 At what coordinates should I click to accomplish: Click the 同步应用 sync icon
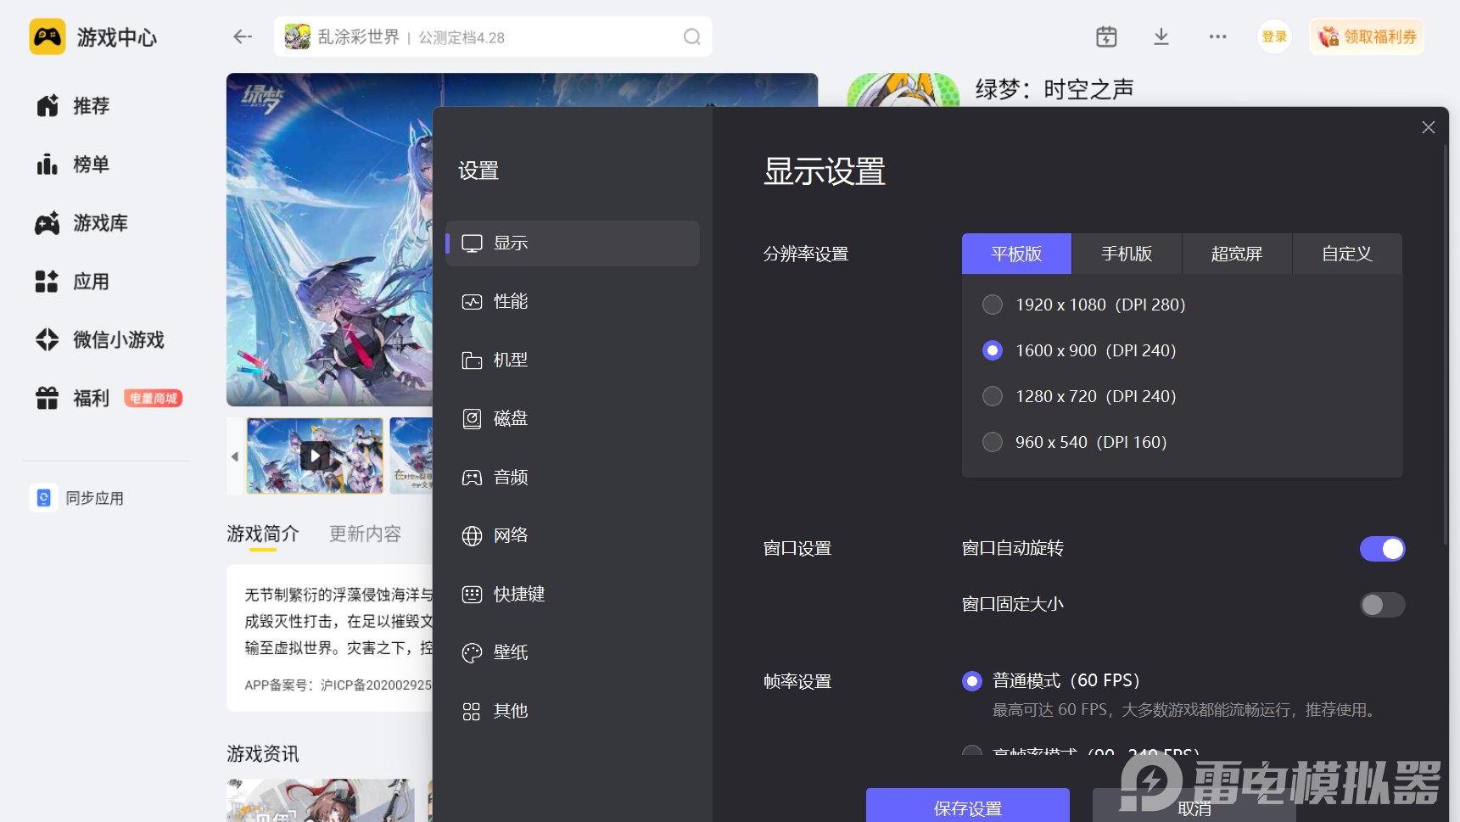(44, 498)
